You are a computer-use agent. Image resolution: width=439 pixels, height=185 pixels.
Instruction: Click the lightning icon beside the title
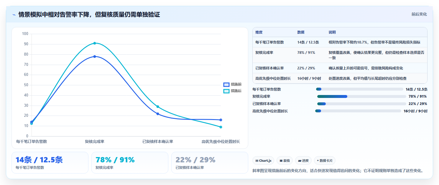14,14
